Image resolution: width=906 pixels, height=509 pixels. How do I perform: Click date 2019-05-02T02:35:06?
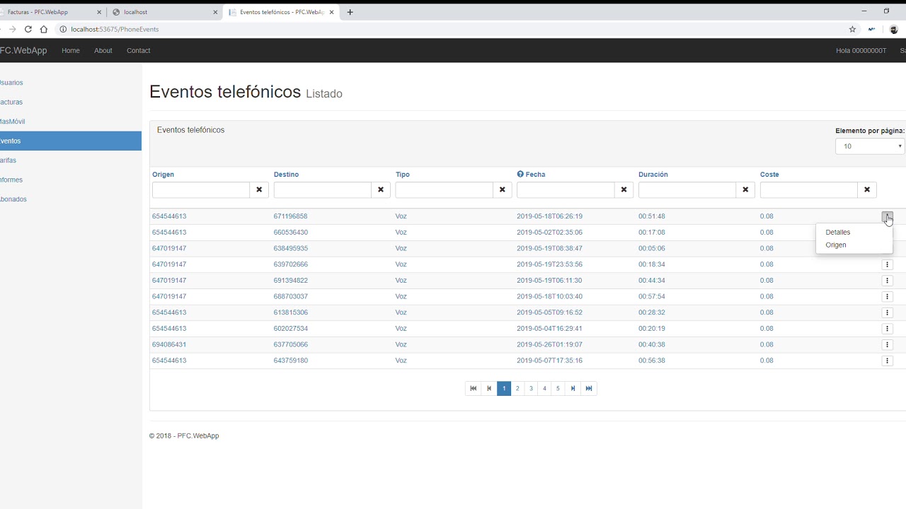click(x=549, y=233)
